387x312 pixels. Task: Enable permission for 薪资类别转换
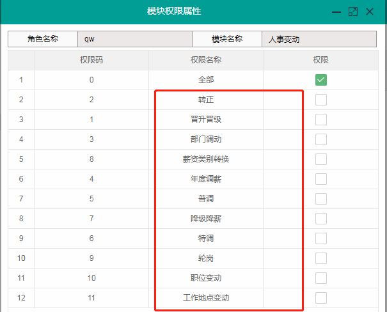pyautogui.click(x=321, y=159)
